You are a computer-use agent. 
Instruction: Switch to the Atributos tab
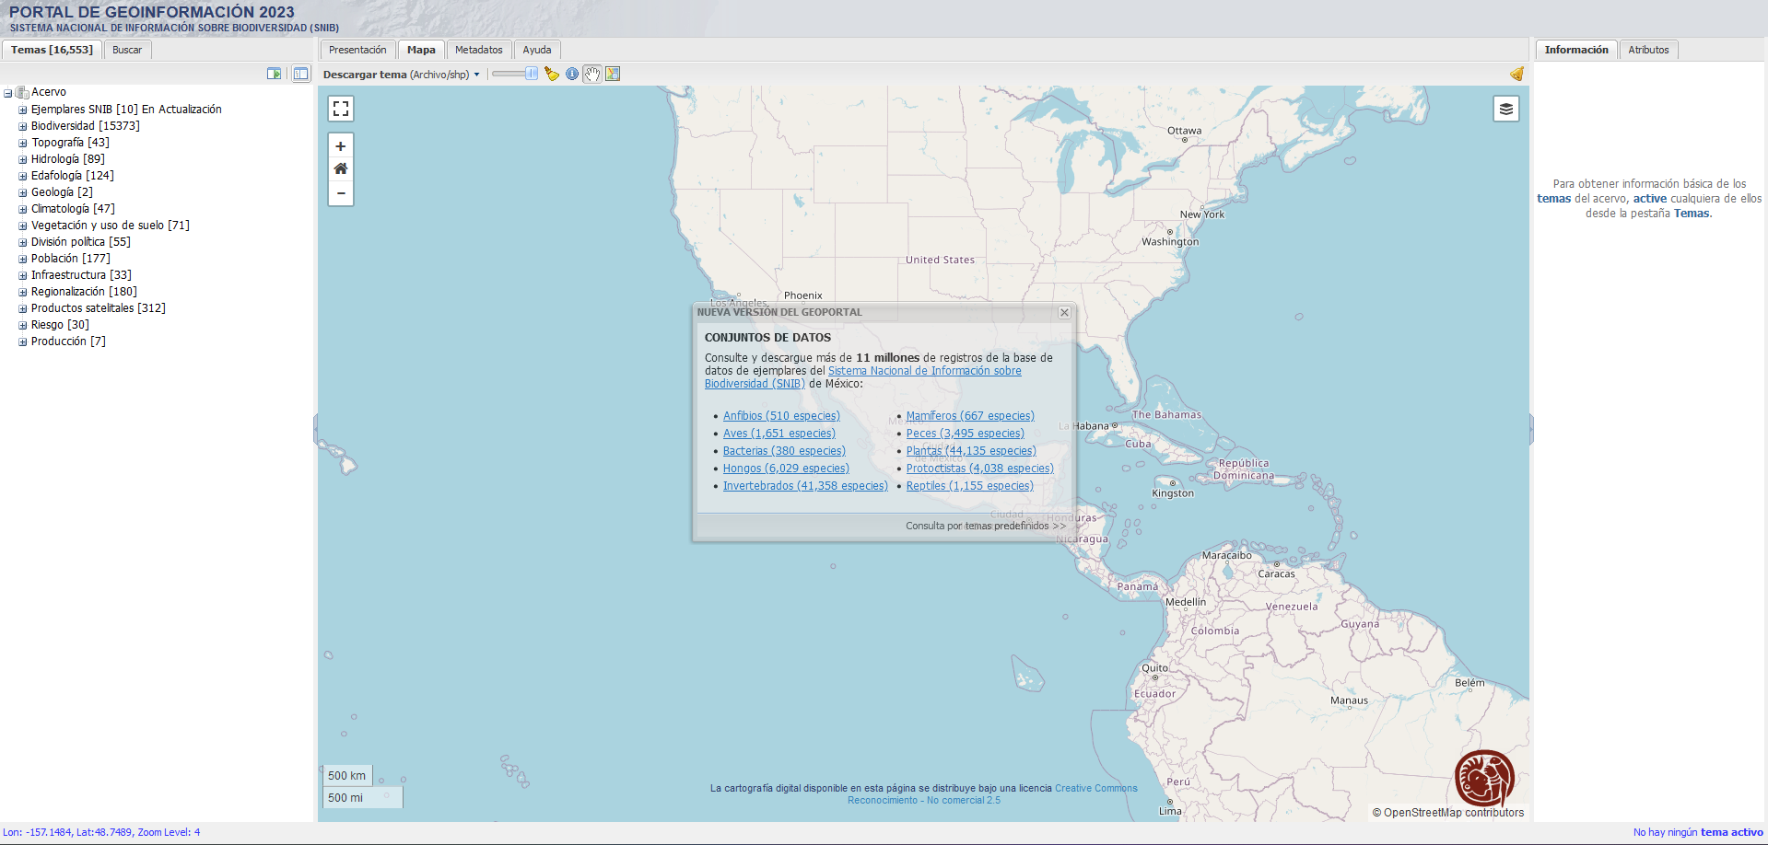coord(1648,50)
